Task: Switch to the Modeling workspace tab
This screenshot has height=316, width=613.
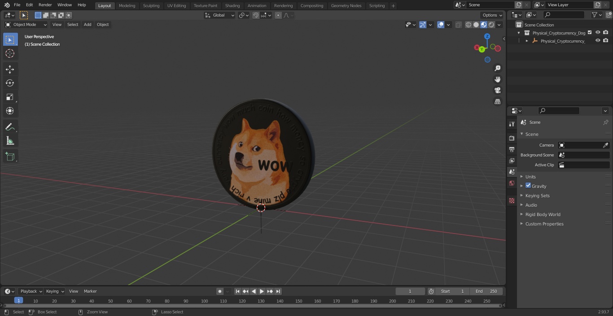Action: click(x=127, y=5)
